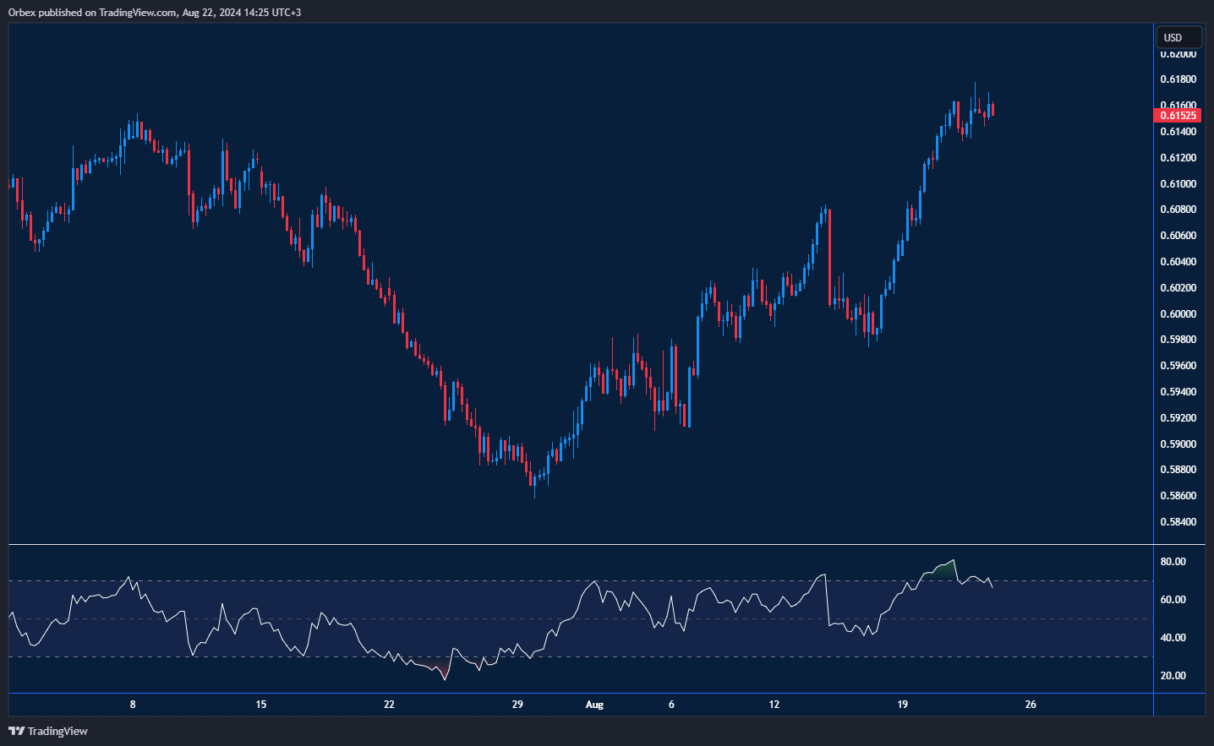The height and width of the screenshot is (746, 1214).
Task: Select the 0.58800 price axis label
Action: pos(1178,470)
